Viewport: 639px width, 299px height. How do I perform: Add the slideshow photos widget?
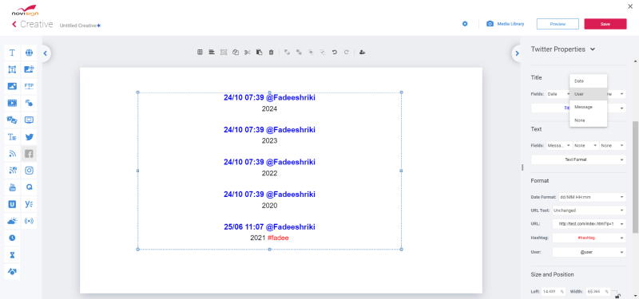click(x=12, y=120)
